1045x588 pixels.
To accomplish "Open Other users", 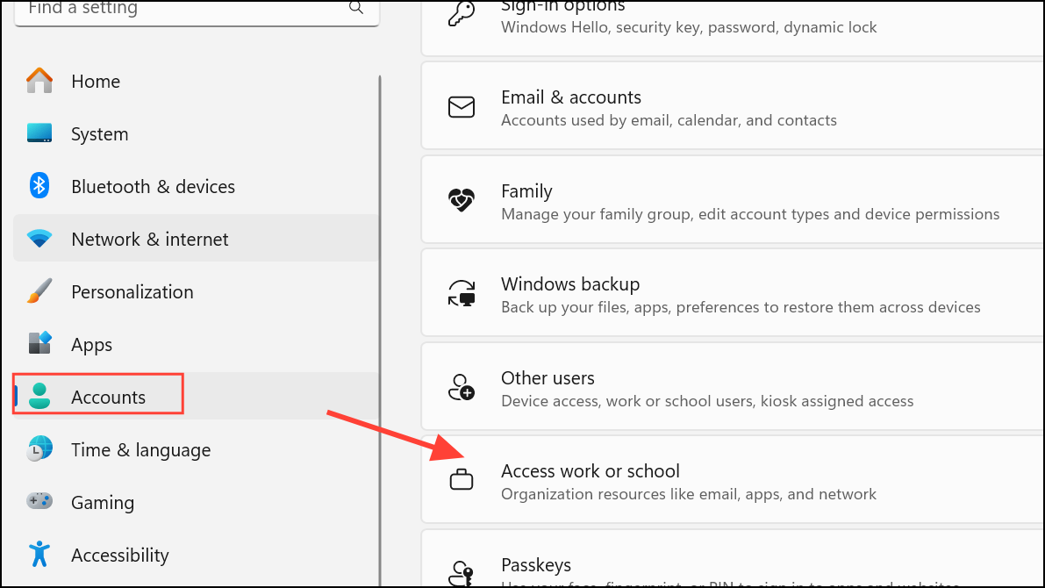I will 734,387.
